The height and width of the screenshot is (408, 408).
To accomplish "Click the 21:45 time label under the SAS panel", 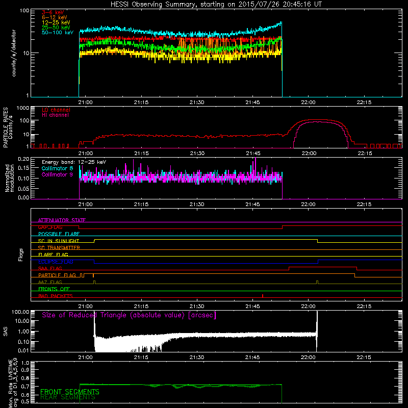I will [x=252, y=358].
